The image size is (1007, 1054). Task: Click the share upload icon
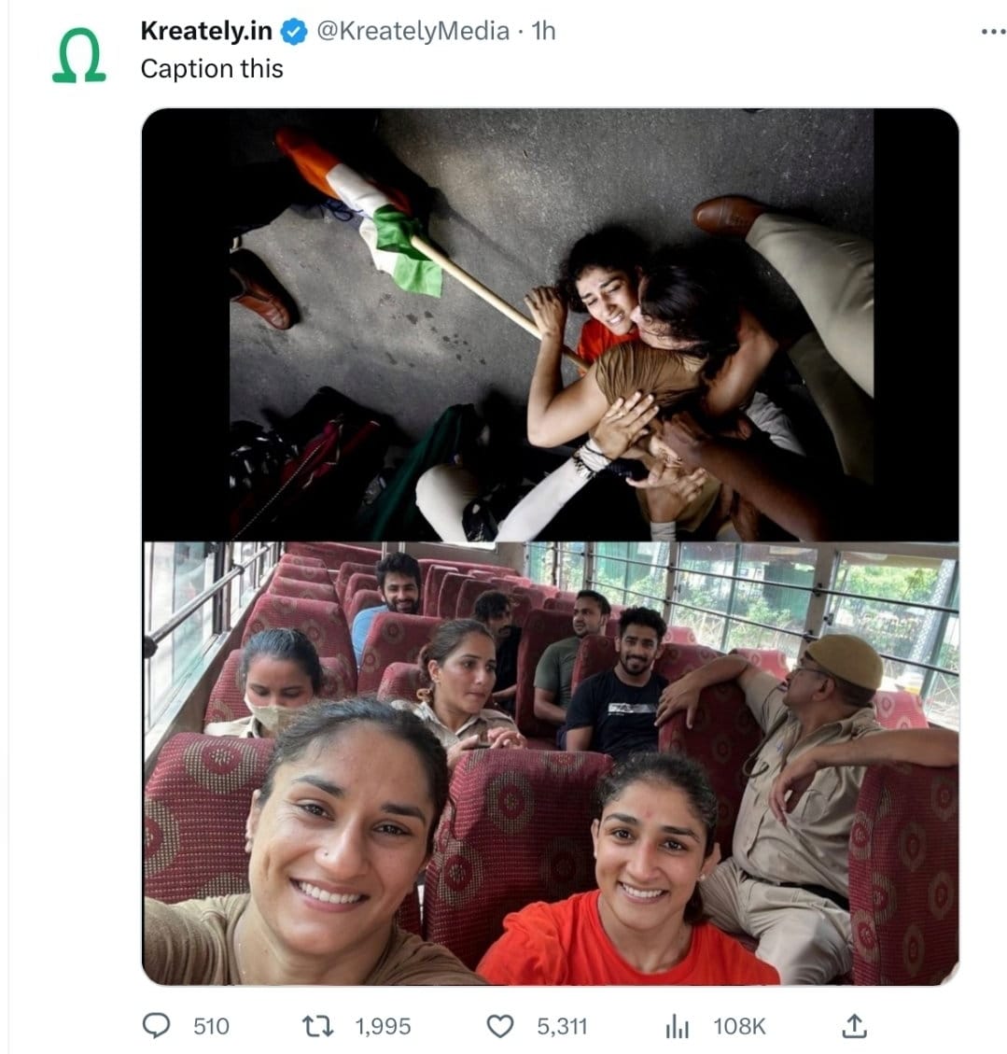click(854, 1027)
